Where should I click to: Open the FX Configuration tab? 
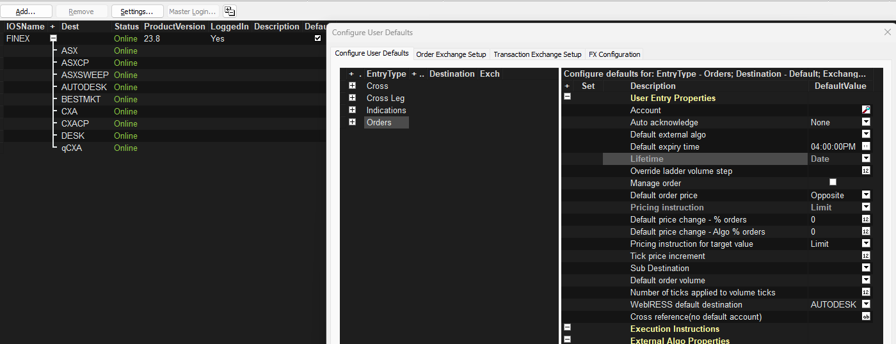pyautogui.click(x=614, y=54)
